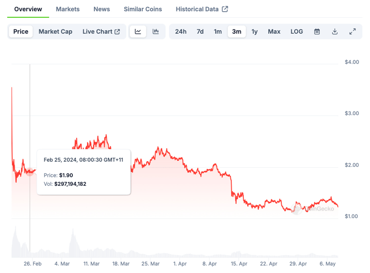The height and width of the screenshot is (273, 370).
Task: Select the Price chart button
Action: click(21, 32)
